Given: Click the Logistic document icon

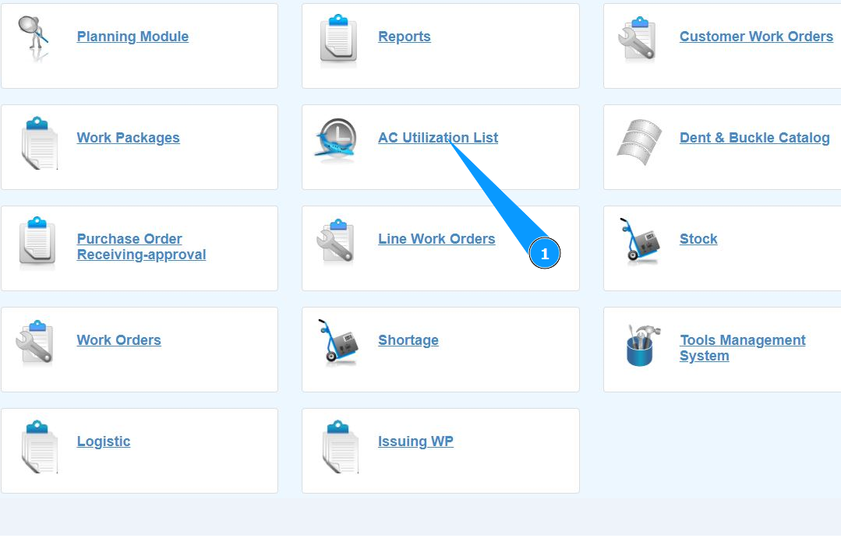Looking at the screenshot, I should point(39,446).
